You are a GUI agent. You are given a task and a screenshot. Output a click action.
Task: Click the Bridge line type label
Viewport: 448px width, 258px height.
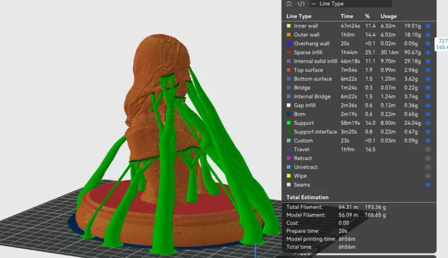coord(302,88)
